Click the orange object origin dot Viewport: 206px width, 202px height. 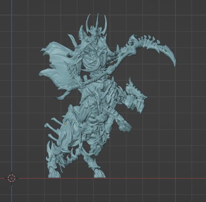(65, 124)
